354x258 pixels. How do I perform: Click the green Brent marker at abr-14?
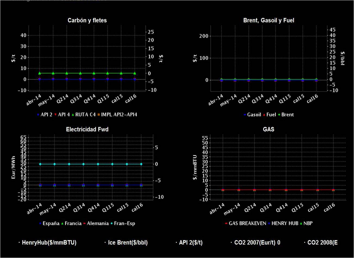click(221, 80)
